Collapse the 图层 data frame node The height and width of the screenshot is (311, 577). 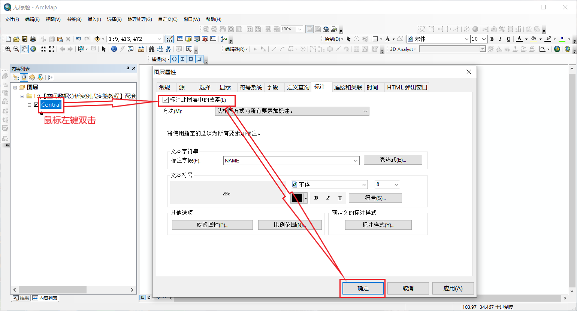15,87
